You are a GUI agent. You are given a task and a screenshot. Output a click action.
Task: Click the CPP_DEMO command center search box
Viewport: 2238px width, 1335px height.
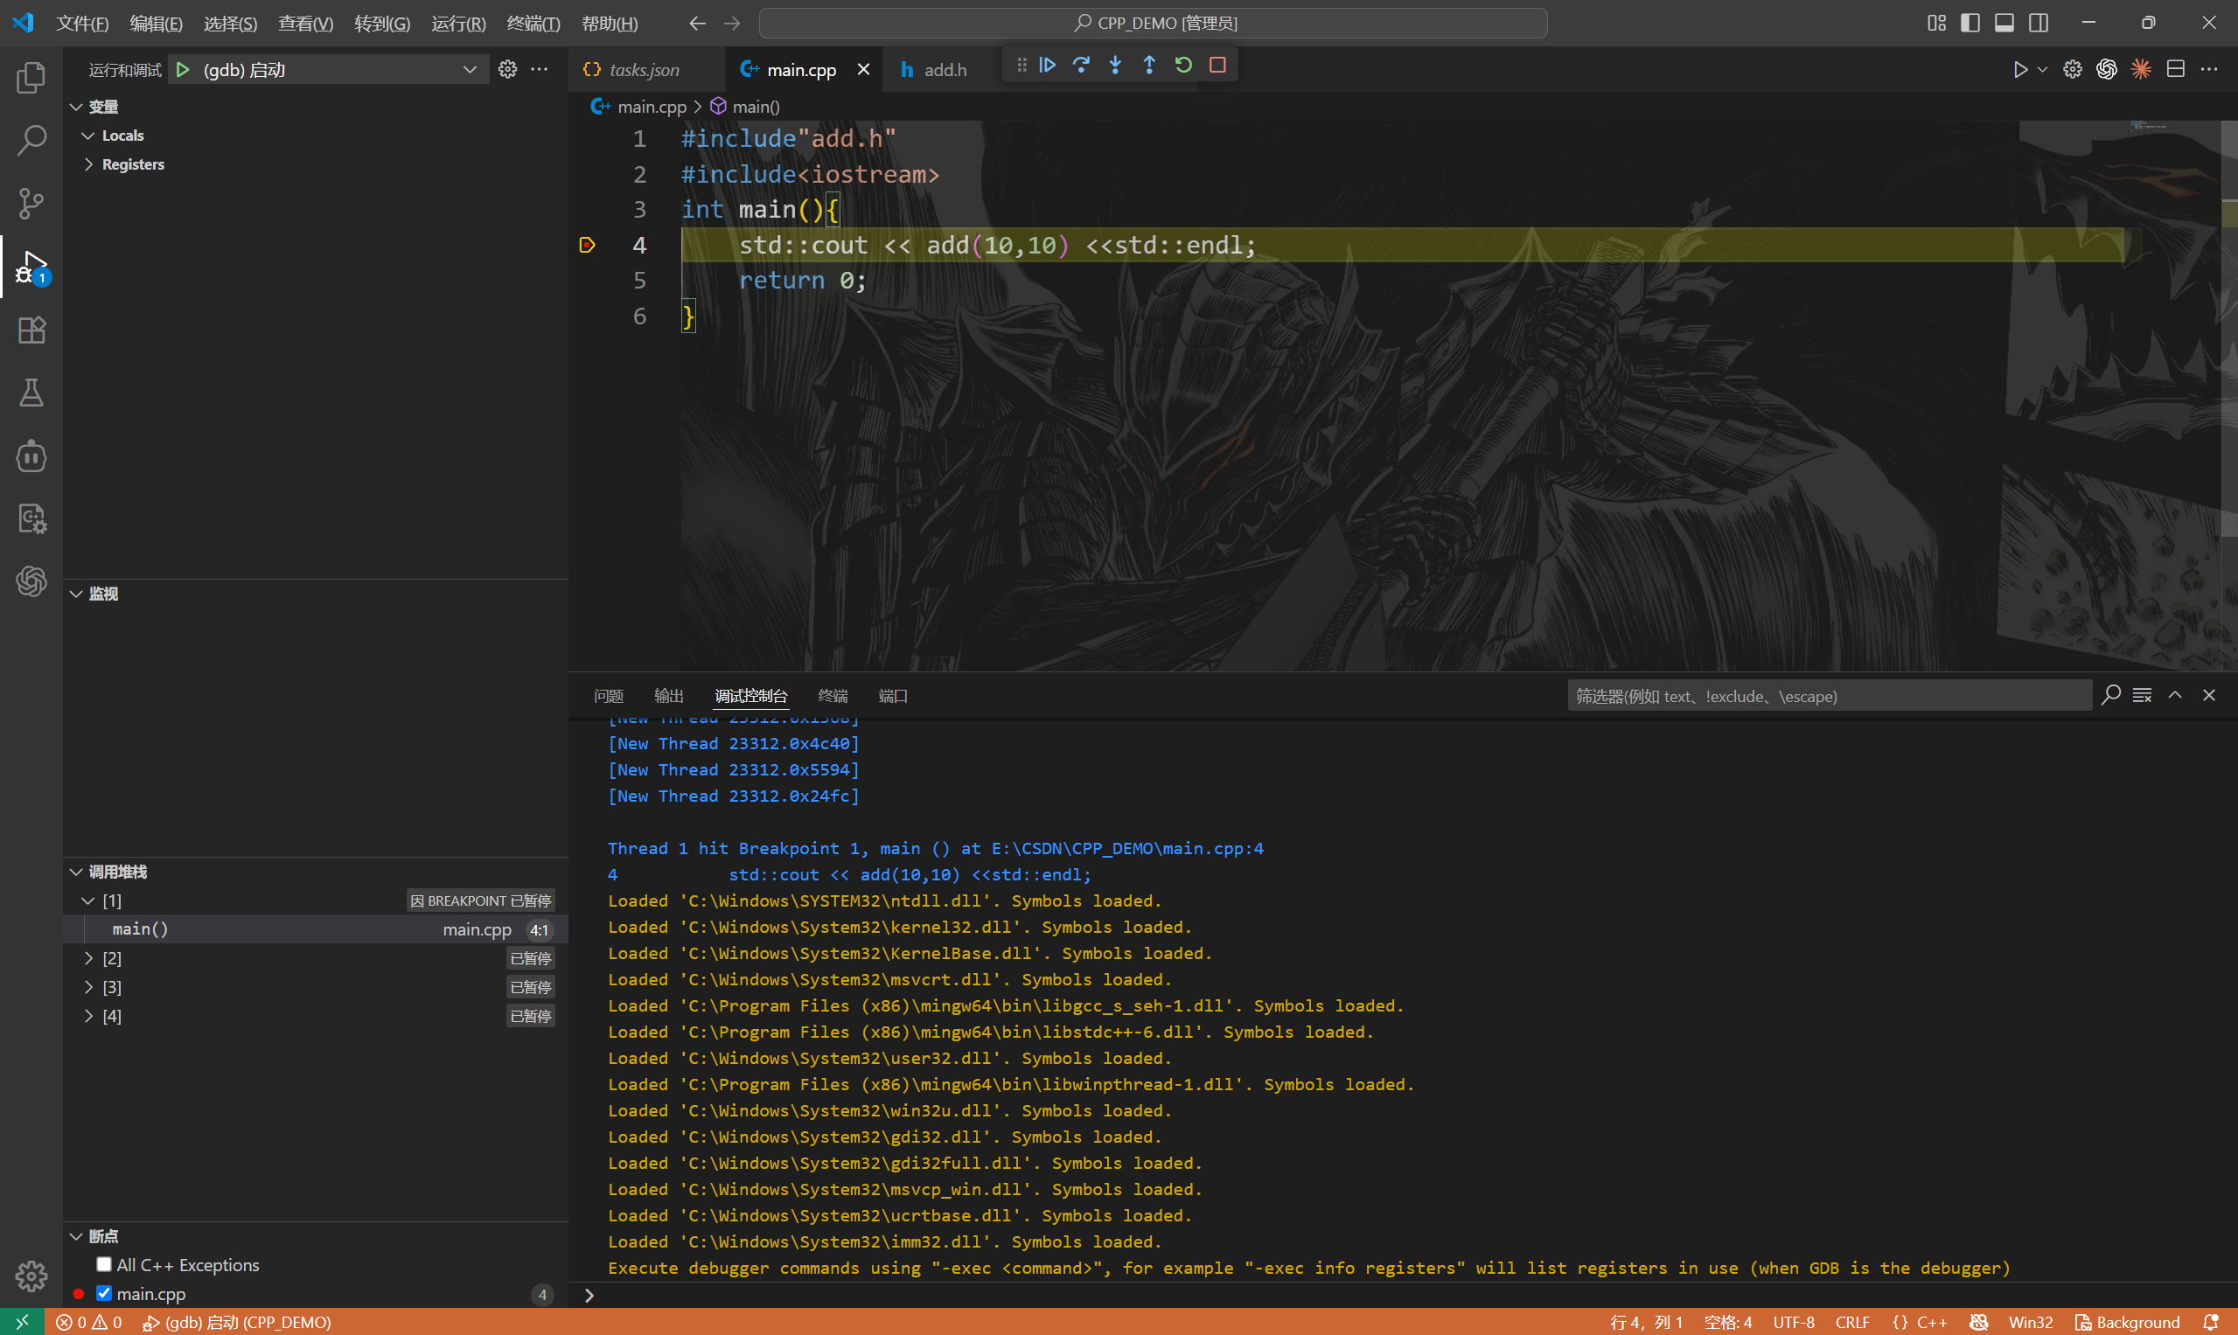click(x=1153, y=24)
